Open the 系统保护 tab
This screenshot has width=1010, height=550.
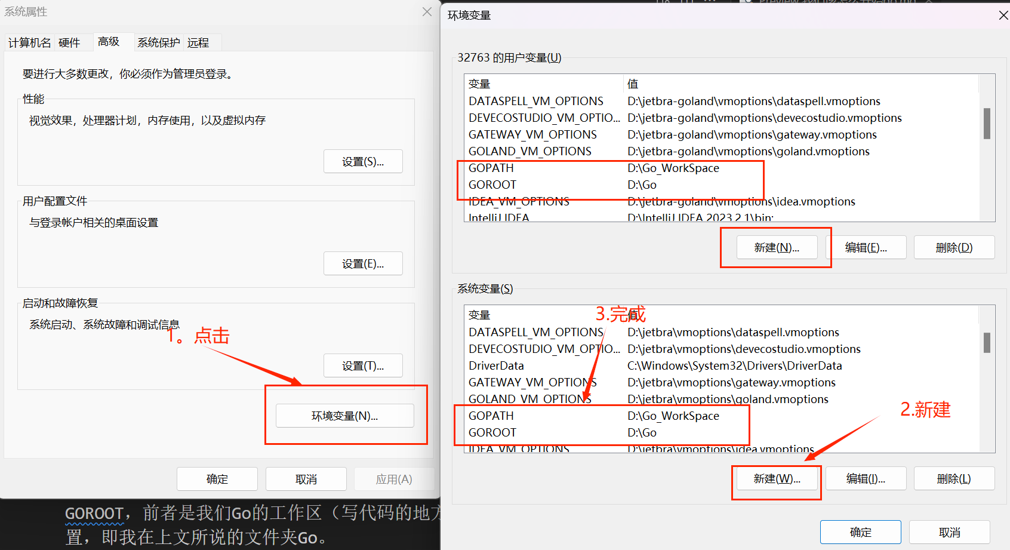[x=158, y=42]
